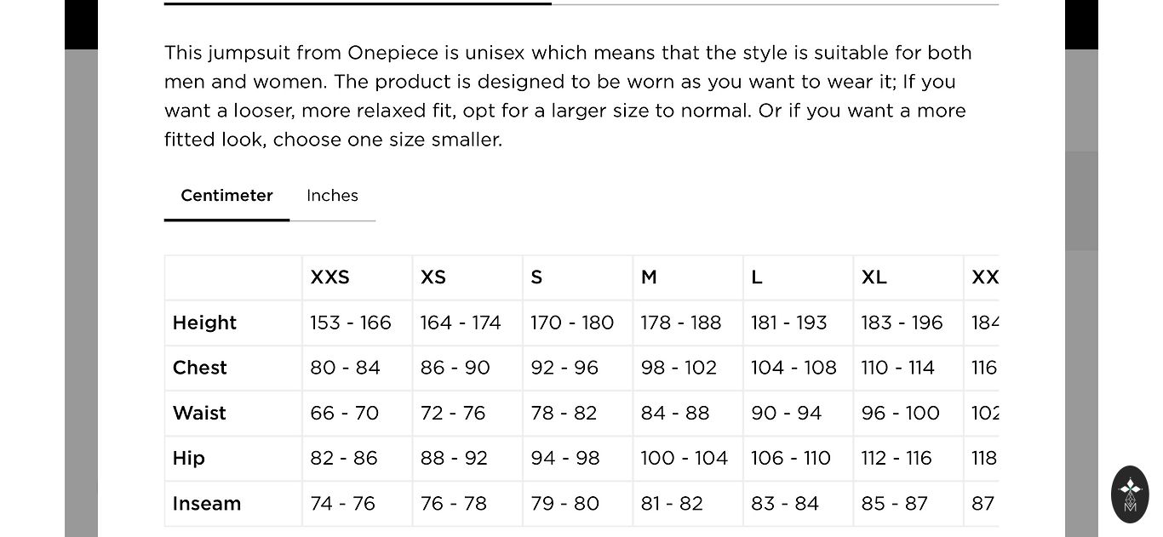Select the S size column header
Image resolution: width=1163 pixels, height=537 pixels.
tap(537, 277)
